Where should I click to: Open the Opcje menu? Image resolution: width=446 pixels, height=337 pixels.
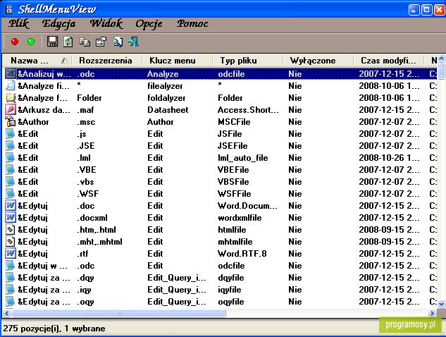pyautogui.click(x=149, y=24)
